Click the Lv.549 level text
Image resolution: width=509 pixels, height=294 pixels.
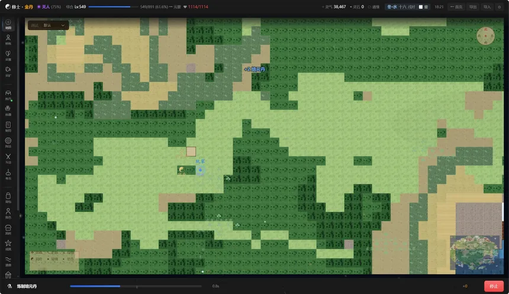coord(80,7)
